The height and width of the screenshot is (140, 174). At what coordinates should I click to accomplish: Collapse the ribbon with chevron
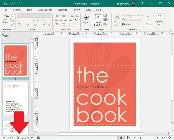(171, 30)
